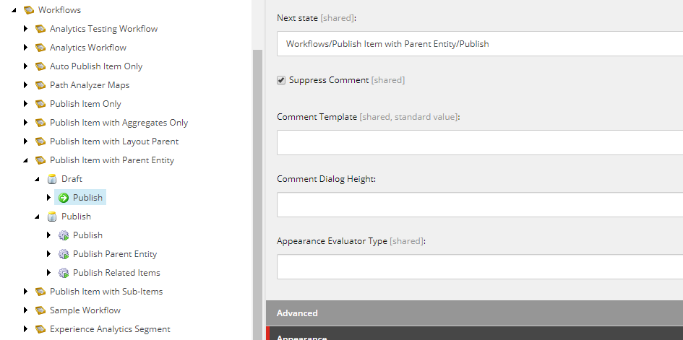
Task: Open the Appearance section header
Action: 474,334
